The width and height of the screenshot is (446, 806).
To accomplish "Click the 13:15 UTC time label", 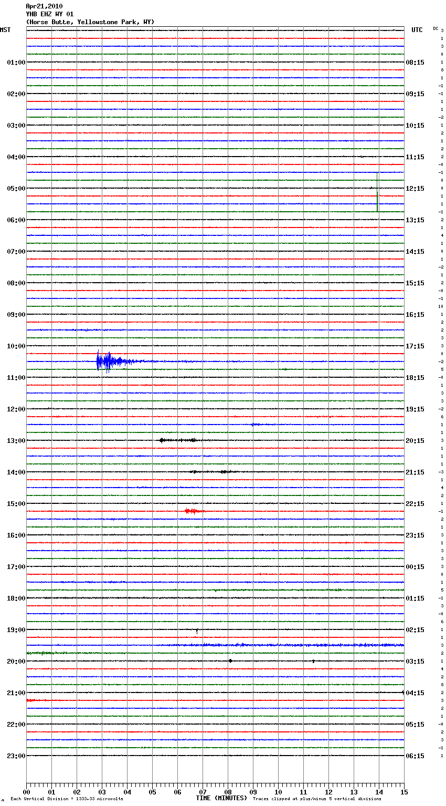I will click(415, 220).
